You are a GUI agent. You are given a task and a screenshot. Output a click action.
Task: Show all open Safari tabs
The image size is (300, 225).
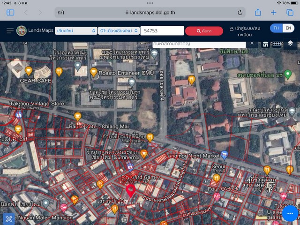pos(290,13)
